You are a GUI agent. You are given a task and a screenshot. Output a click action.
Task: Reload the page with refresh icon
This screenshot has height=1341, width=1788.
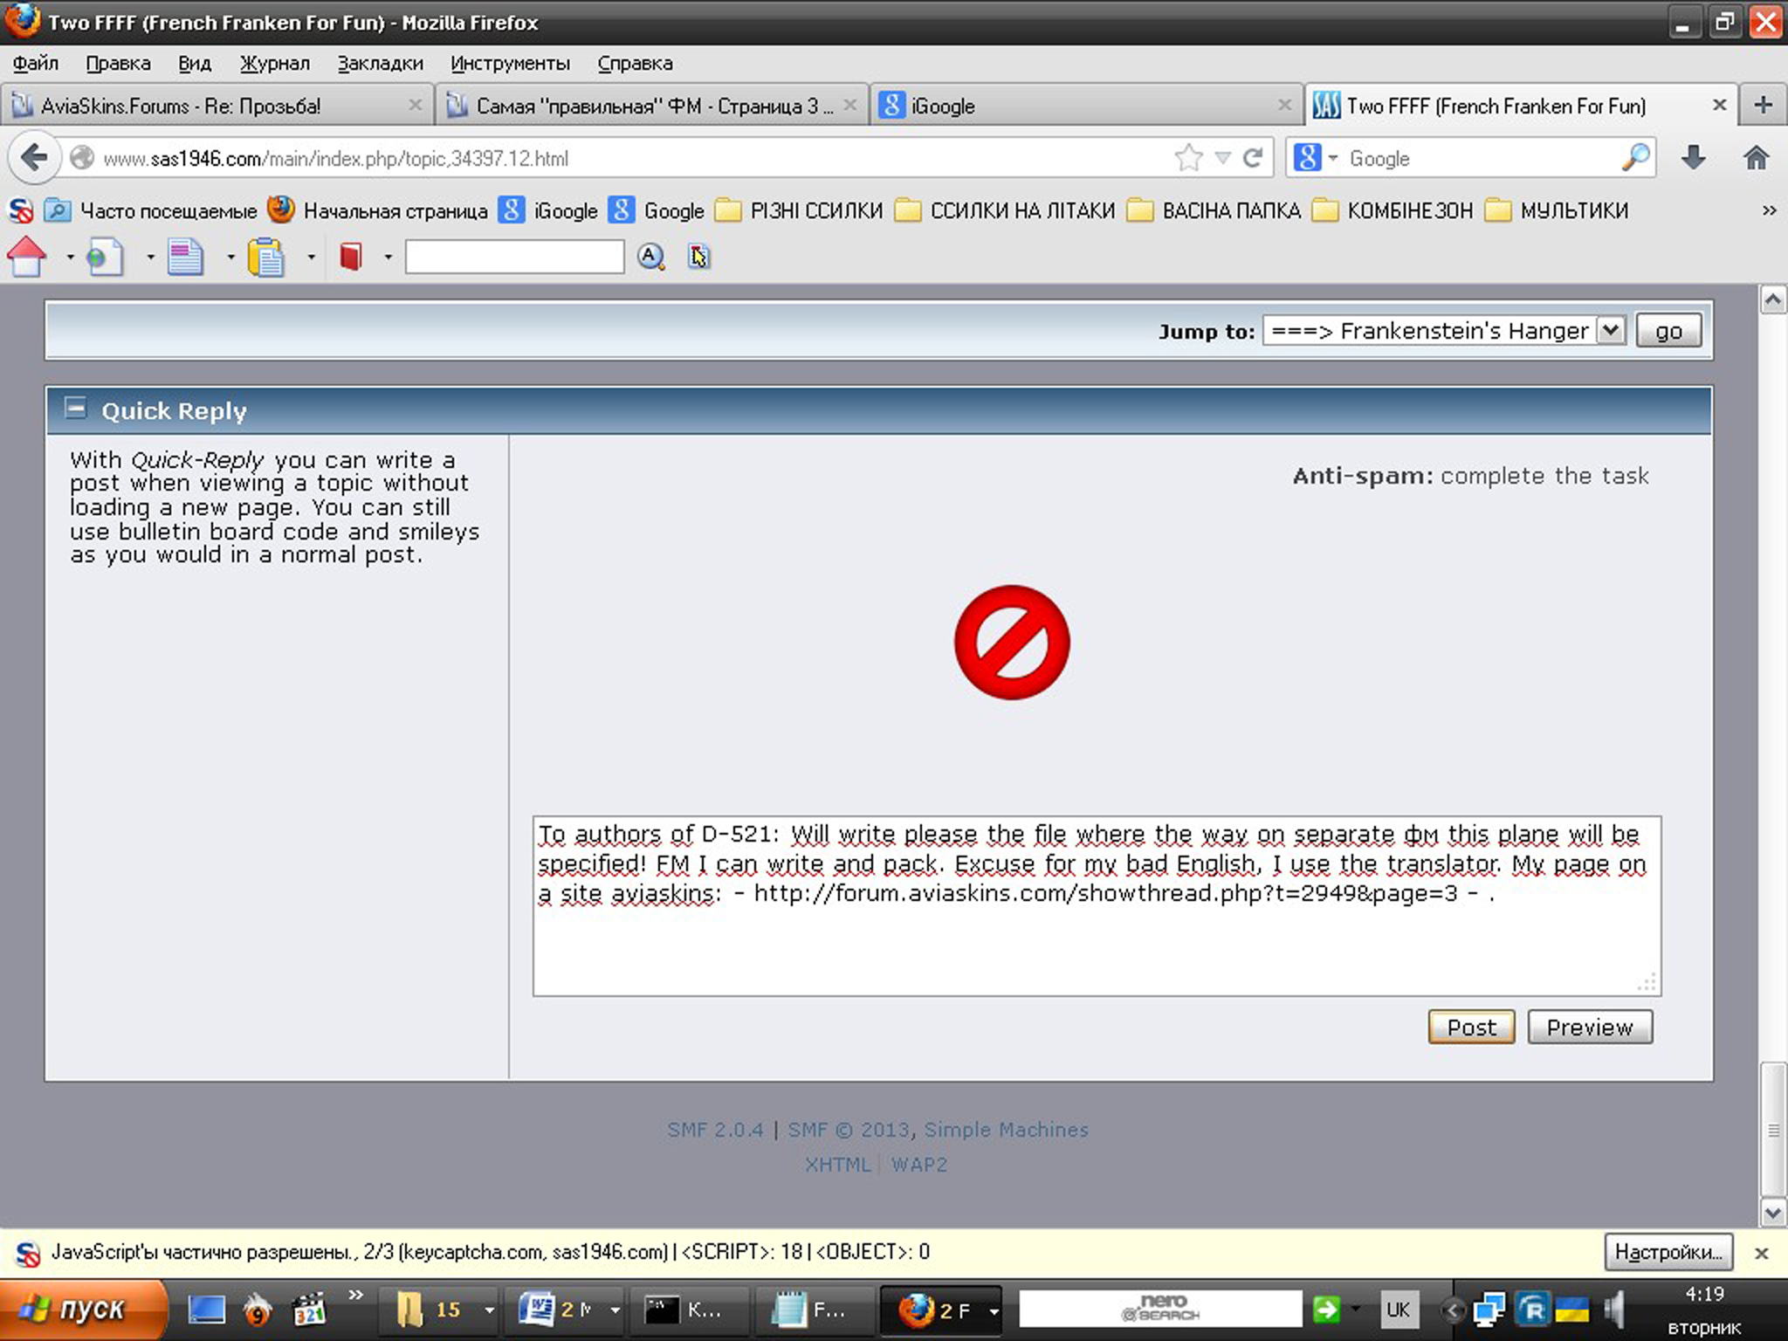click(1253, 158)
